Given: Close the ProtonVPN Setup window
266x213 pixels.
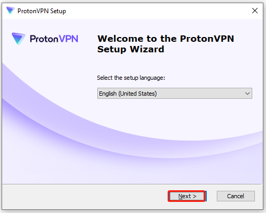Looking at the screenshot, I should (255, 11).
